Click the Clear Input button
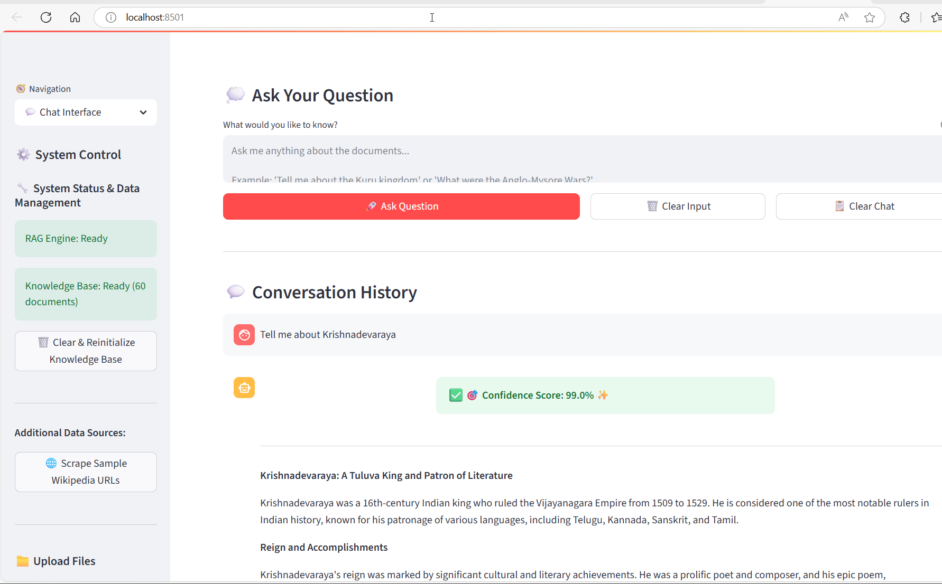The image size is (942, 584). pyautogui.click(x=678, y=206)
